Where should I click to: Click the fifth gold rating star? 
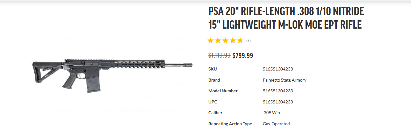(x=240, y=40)
